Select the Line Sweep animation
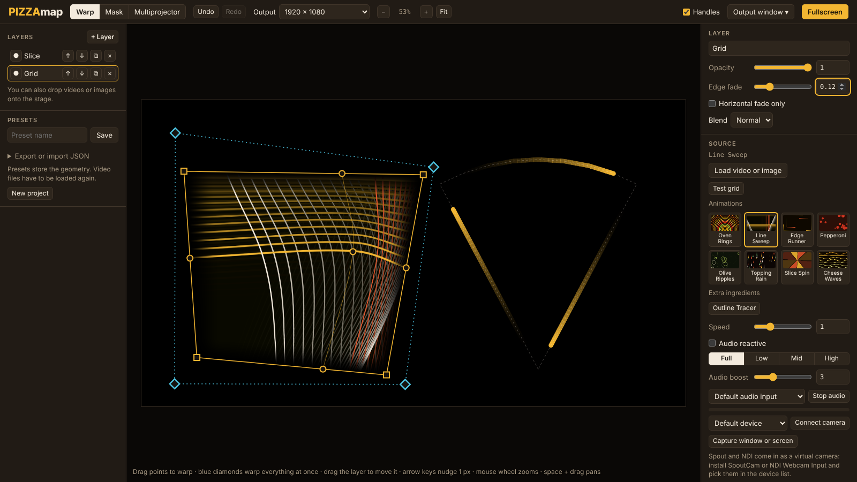 761,230
